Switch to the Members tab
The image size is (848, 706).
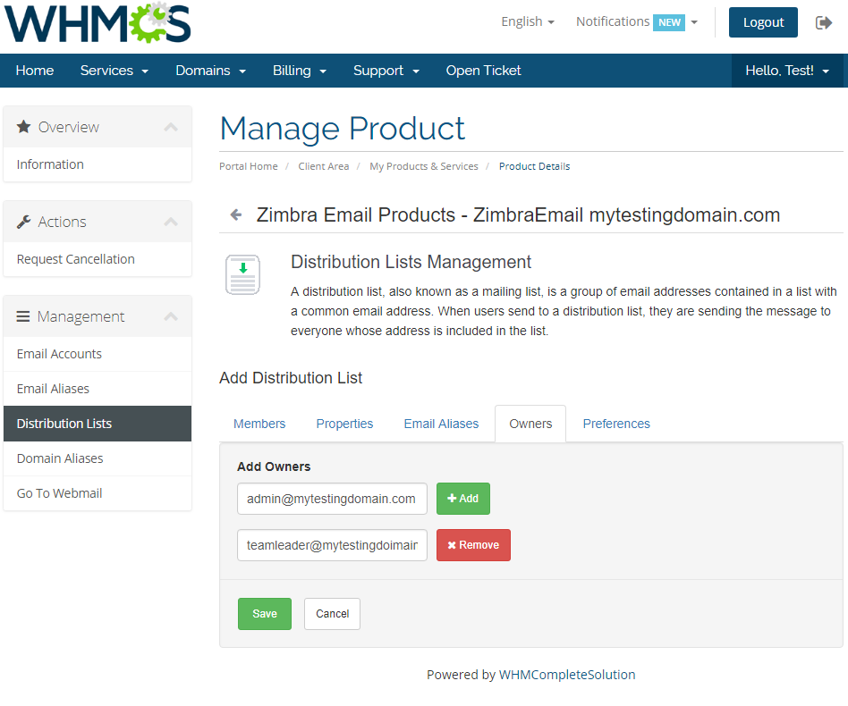pos(259,424)
